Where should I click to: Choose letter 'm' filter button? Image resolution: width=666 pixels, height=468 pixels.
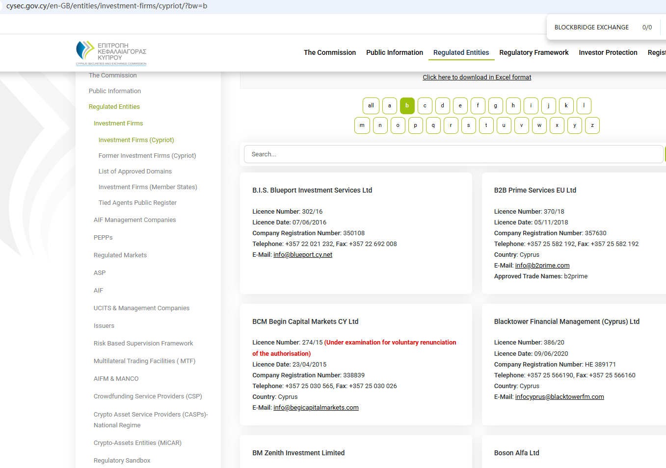362,125
